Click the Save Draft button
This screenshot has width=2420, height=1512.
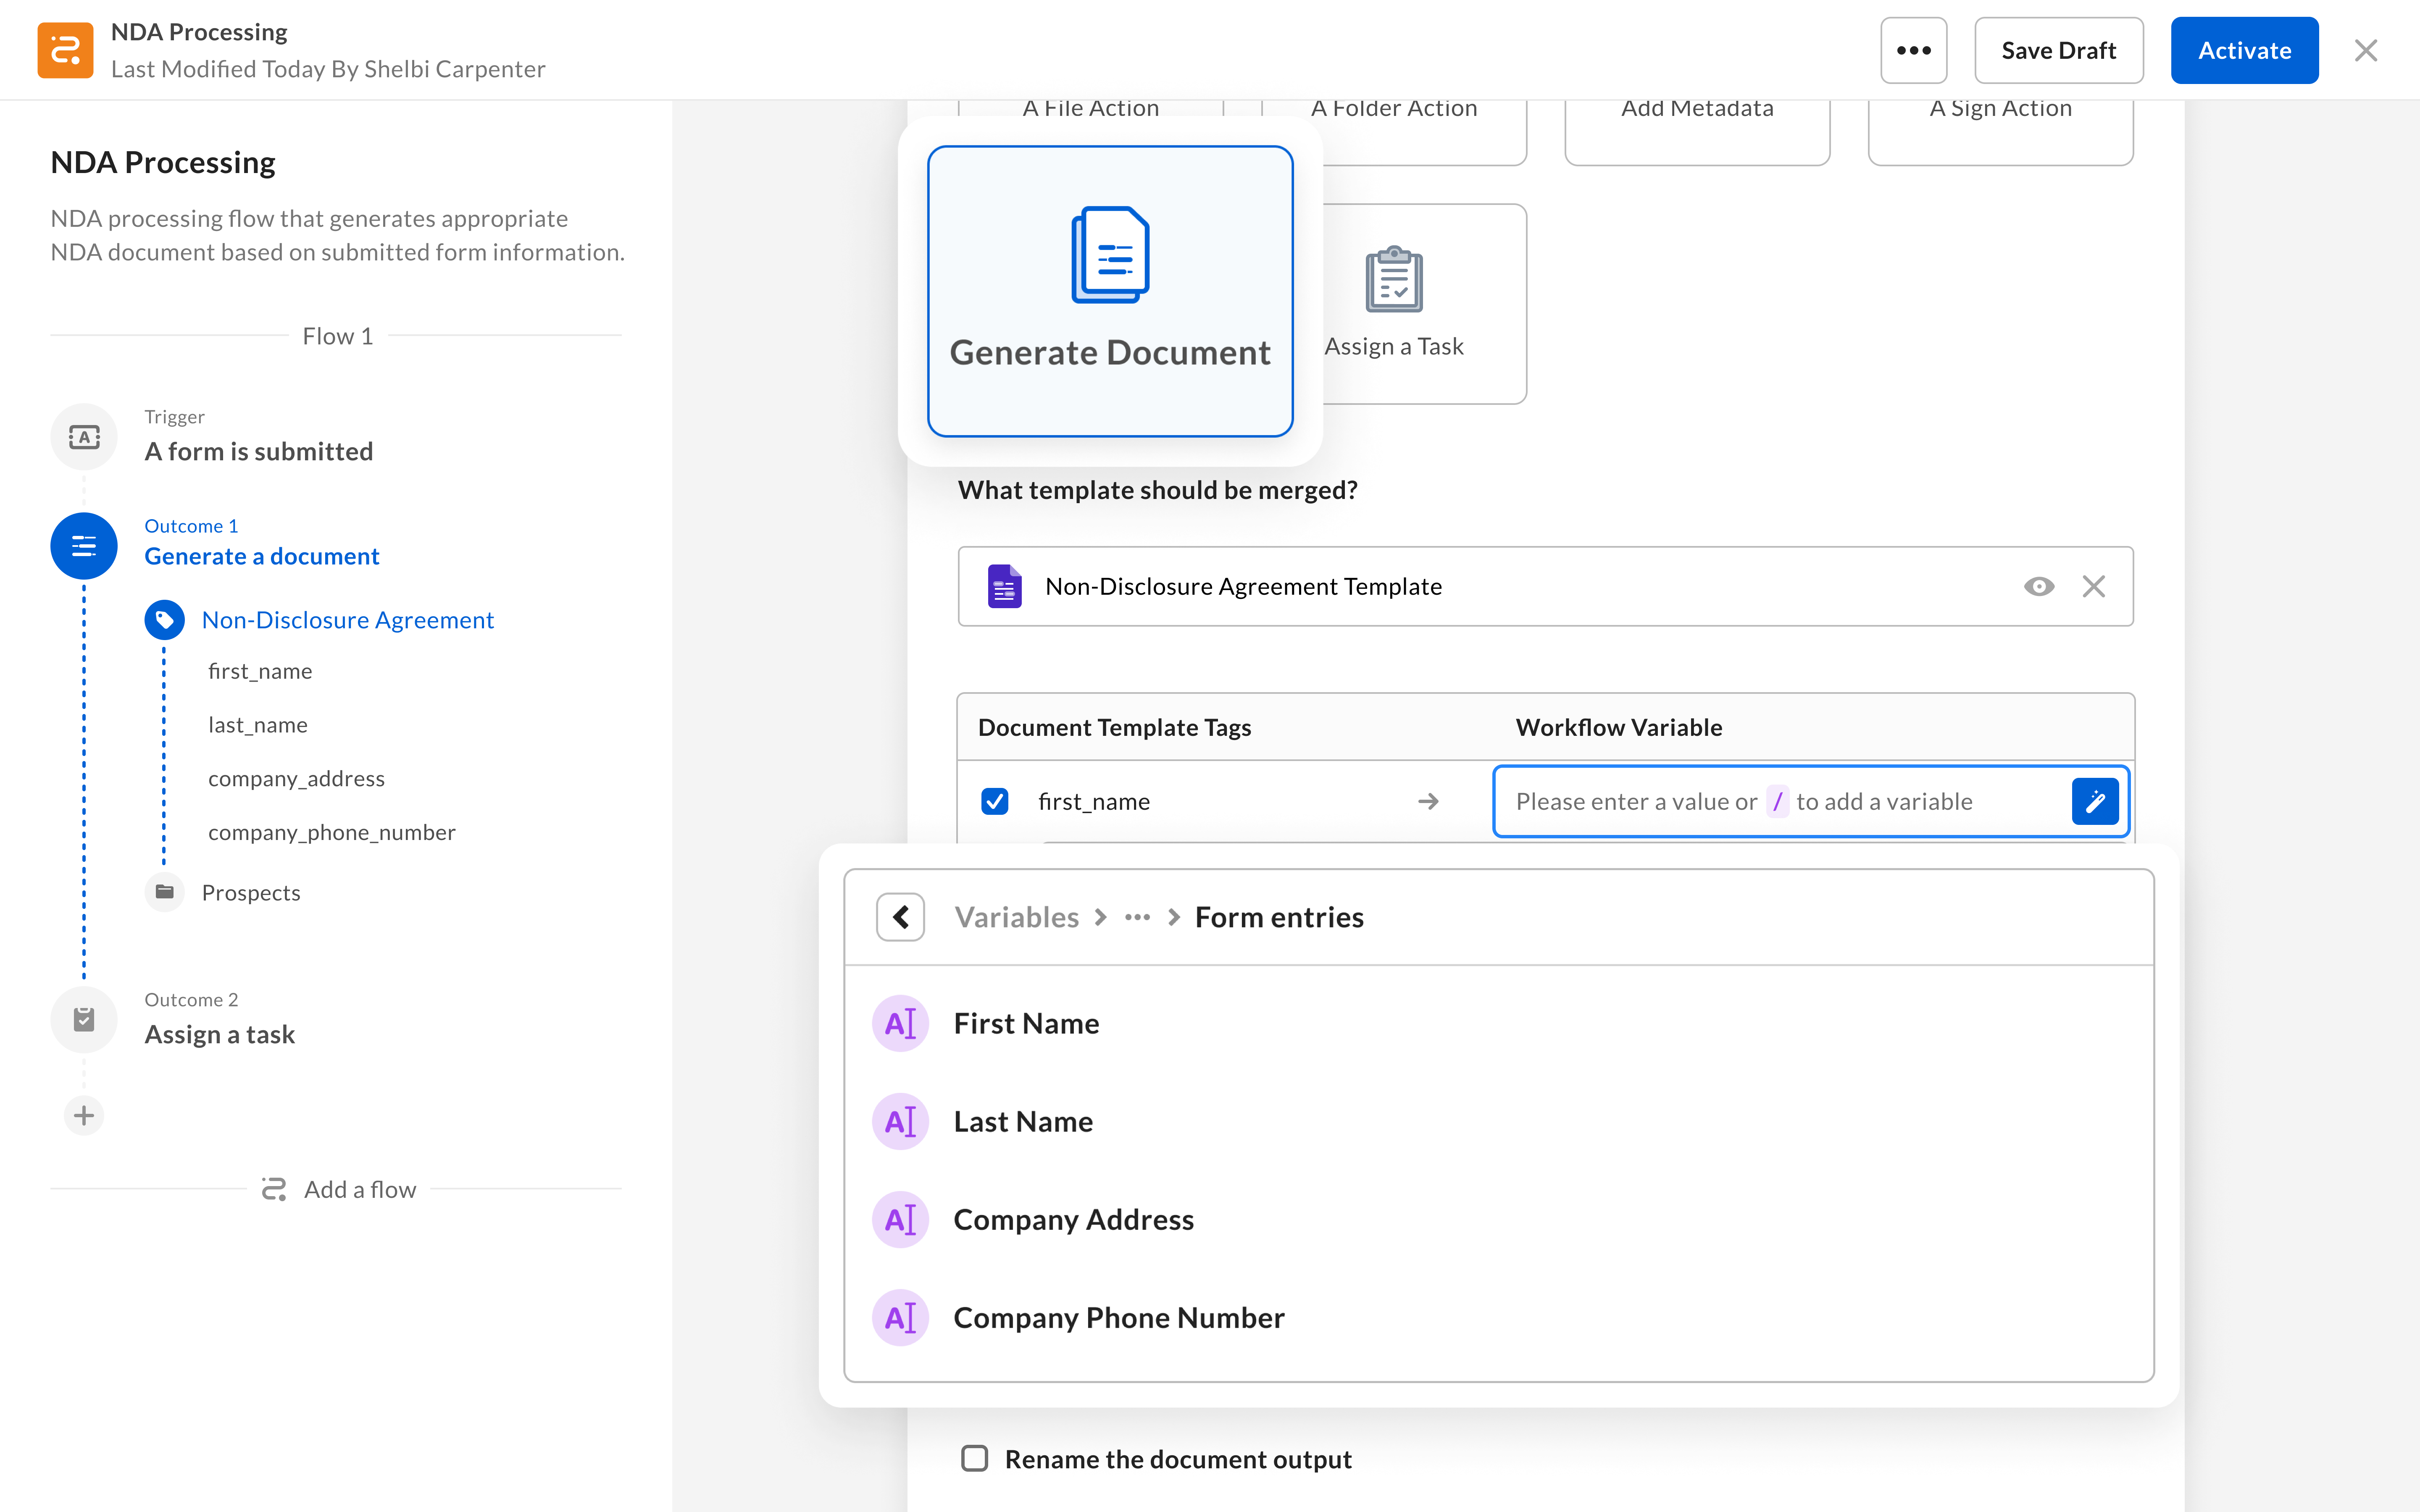click(x=2058, y=50)
